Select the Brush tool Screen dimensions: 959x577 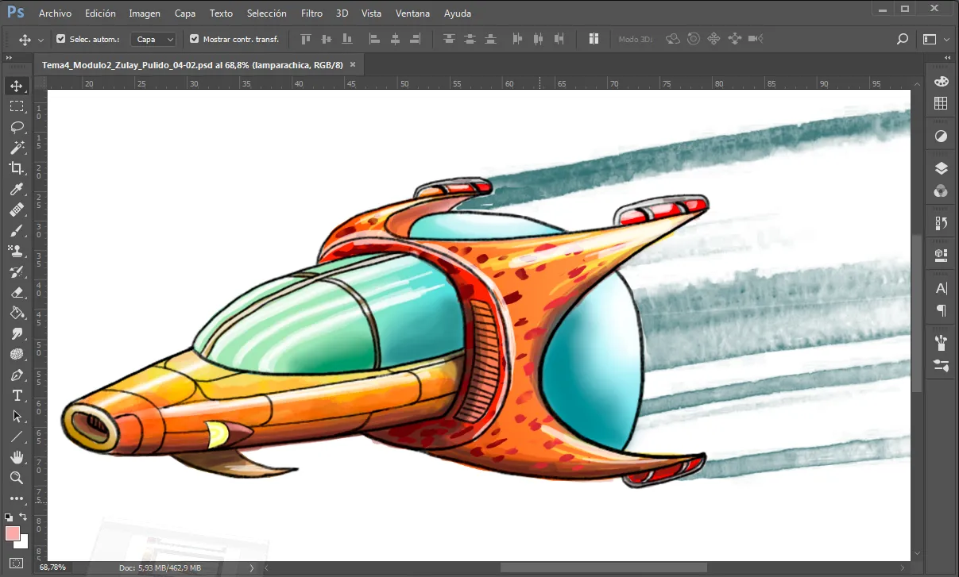(16, 230)
